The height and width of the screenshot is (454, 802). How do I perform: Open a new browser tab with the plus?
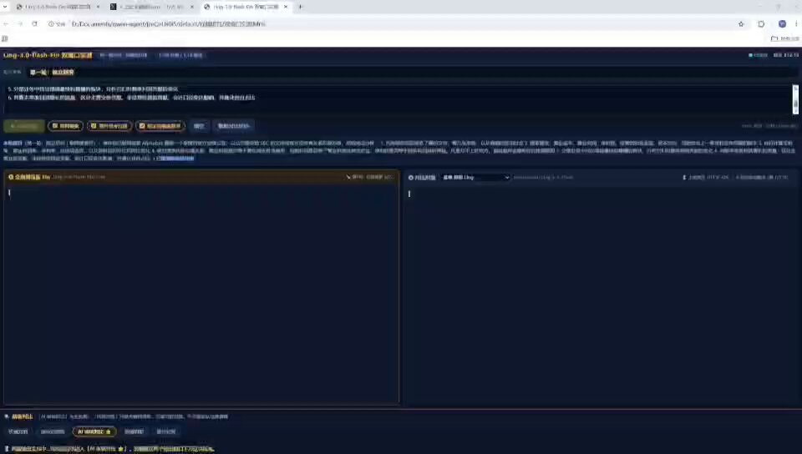point(300,7)
